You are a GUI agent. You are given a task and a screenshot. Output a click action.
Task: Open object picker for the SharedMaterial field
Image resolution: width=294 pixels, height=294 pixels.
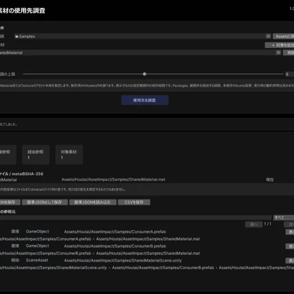click(x=279, y=53)
